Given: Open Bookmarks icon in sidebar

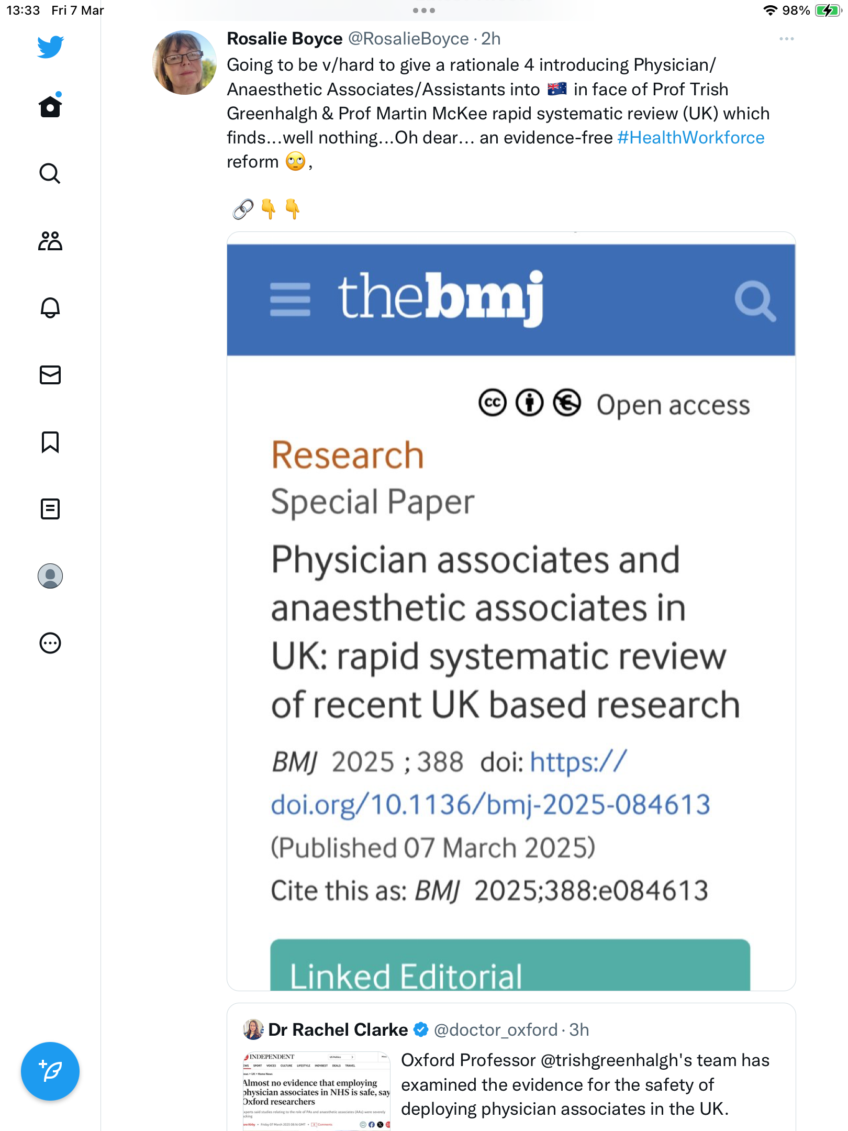Looking at the screenshot, I should (x=50, y=442).
